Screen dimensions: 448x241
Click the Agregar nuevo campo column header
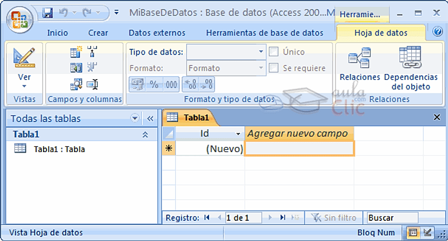tap(299, 133)
